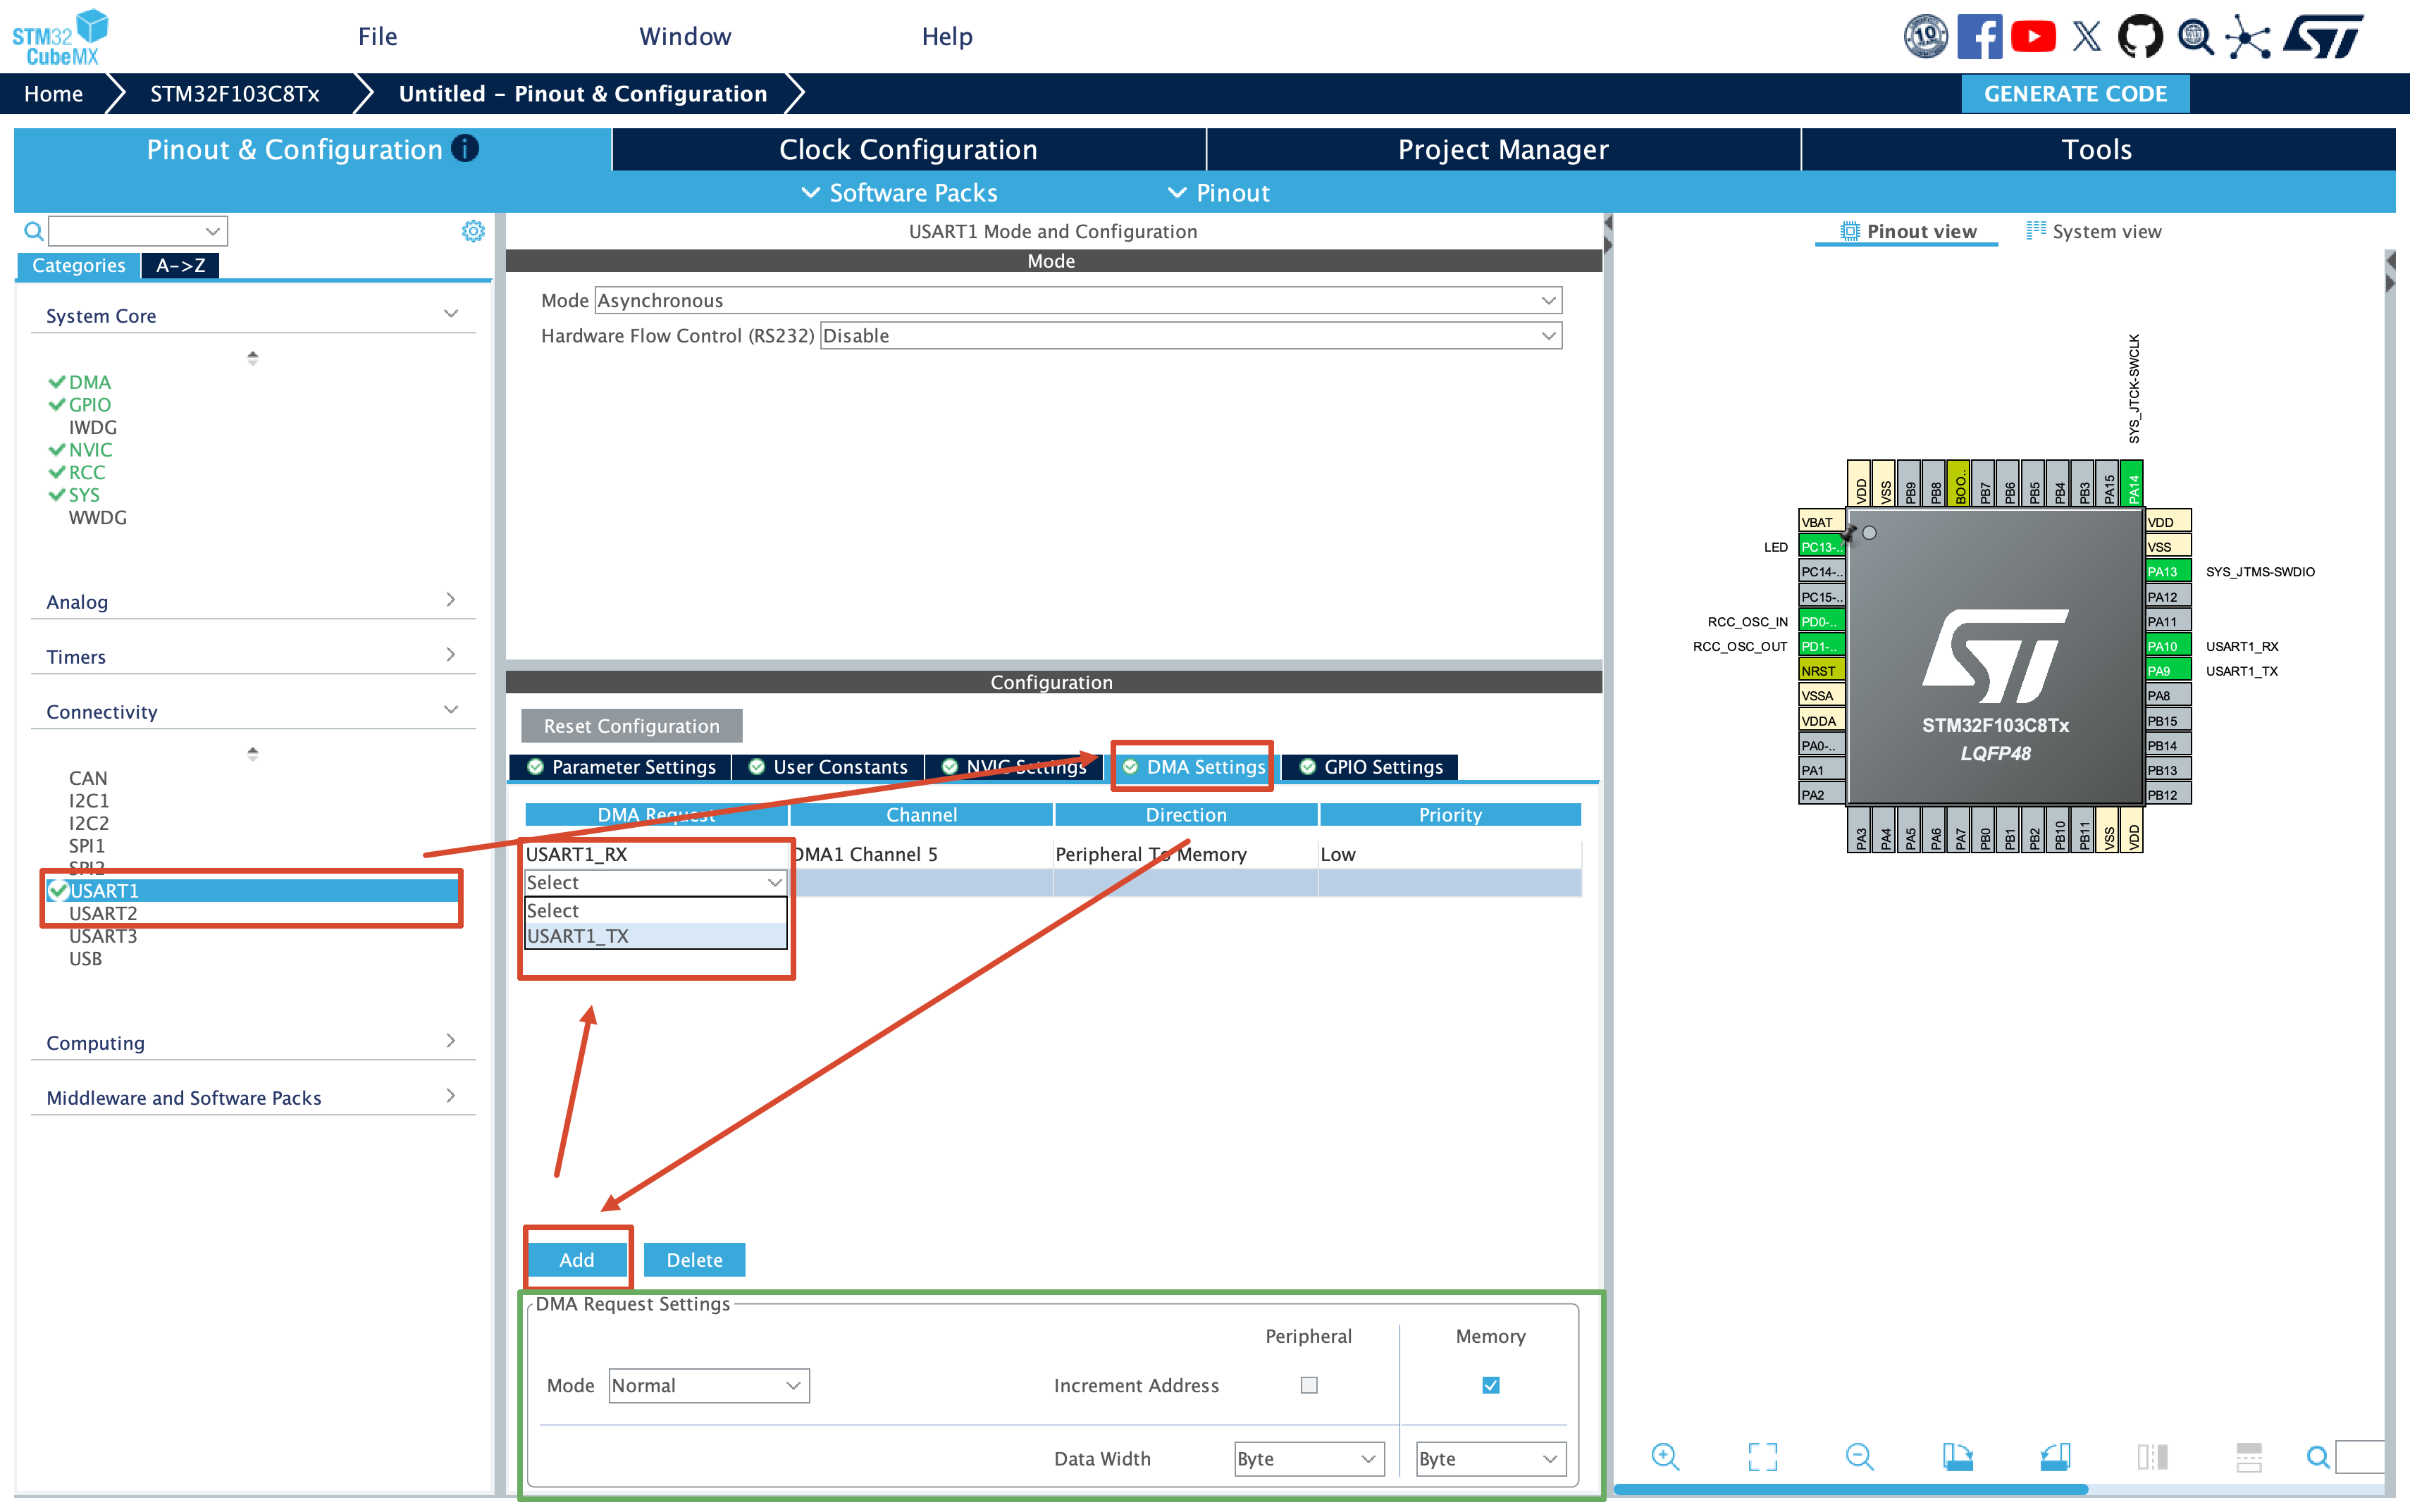
Task: Open the Mode Asynchronous dropdown
Action: point(1078,300)
